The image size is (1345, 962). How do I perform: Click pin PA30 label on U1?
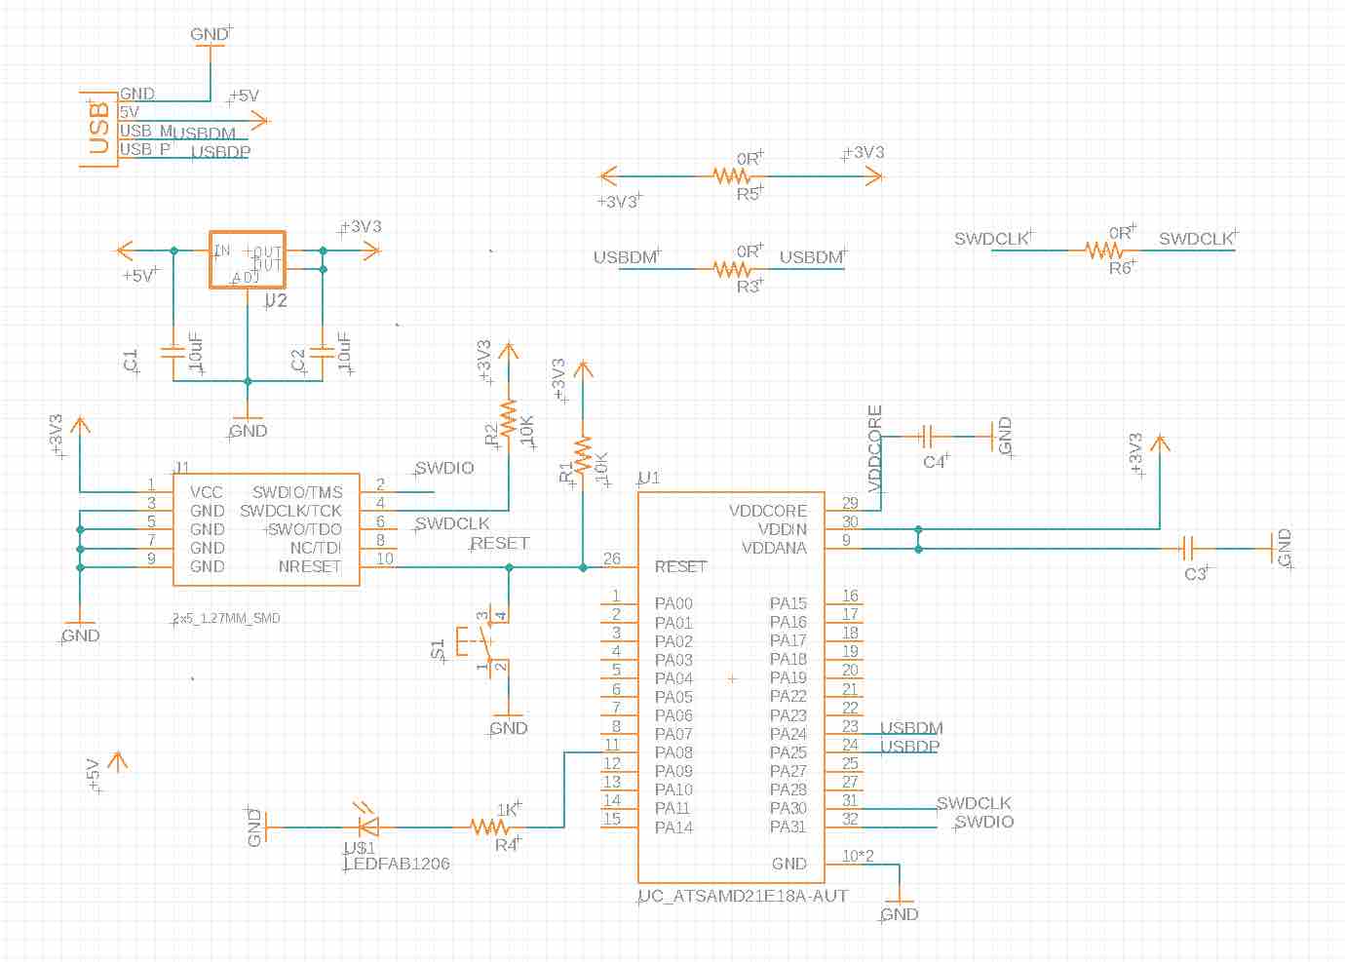click(788, 808)
